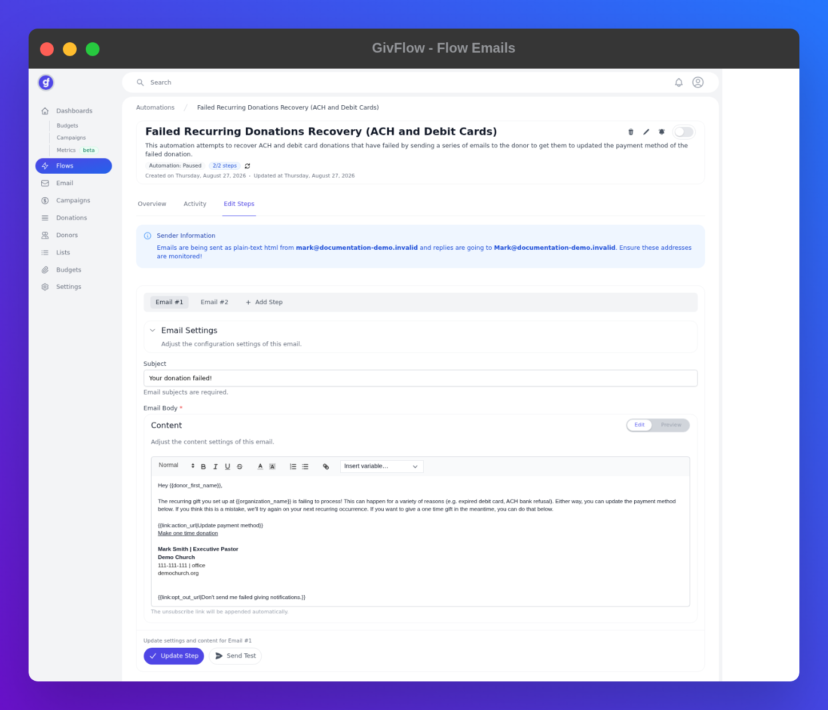Image resolution: width=828 pixels, height=710 pixels.
Task: Apply italic formatting in editor
Action: click(215, 466)
